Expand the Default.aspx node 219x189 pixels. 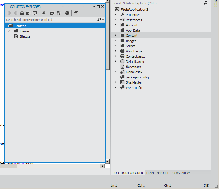(115, 61)
